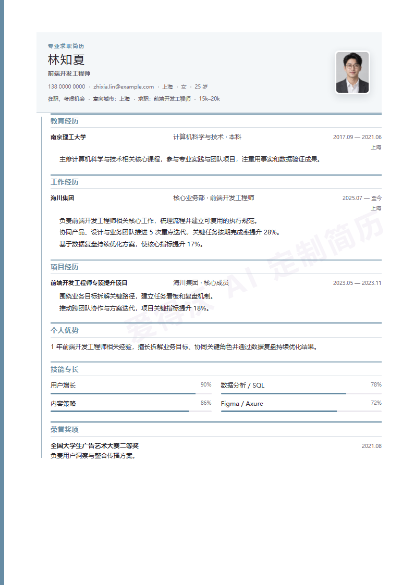The height and width of the screenshot is (585, 414).
Task: Click the 荣誉奖项 section heading
Action: click(x=65, y=430)
